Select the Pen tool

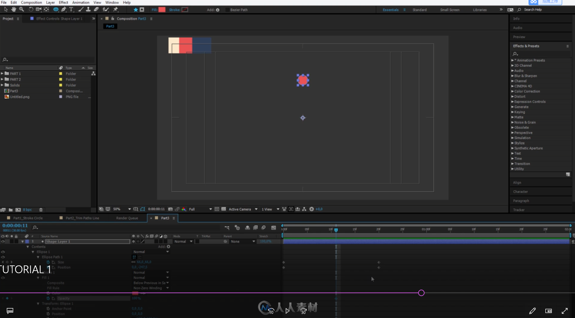(64, 10)
